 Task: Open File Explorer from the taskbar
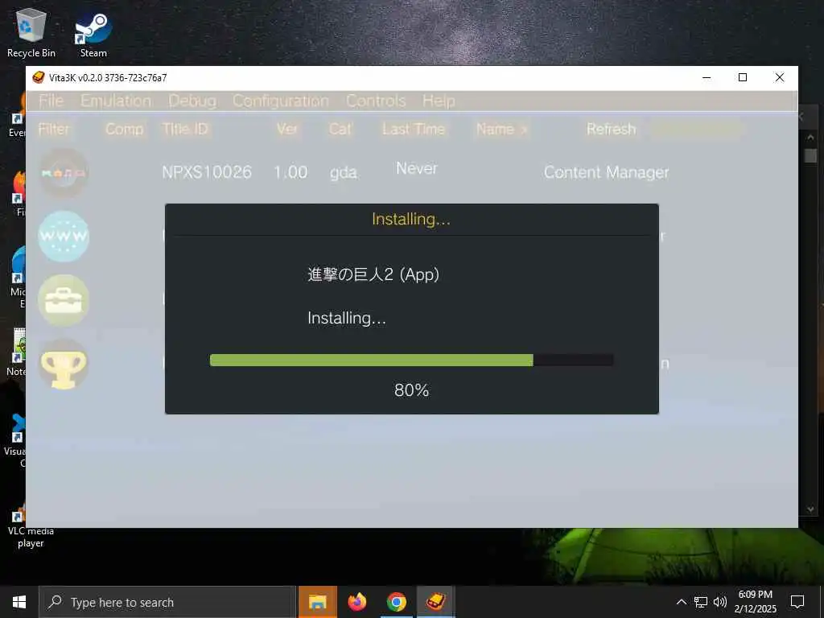[317, 602]
